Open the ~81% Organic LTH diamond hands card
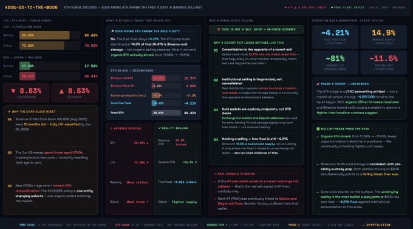This screenshot has height=229, width=413. coord(335,63)
